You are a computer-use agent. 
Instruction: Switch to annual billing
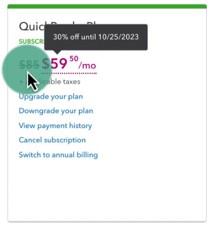coord(58,155)
